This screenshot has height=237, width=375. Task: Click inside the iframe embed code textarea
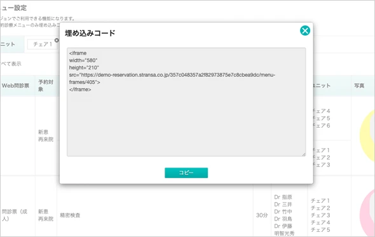186,102
